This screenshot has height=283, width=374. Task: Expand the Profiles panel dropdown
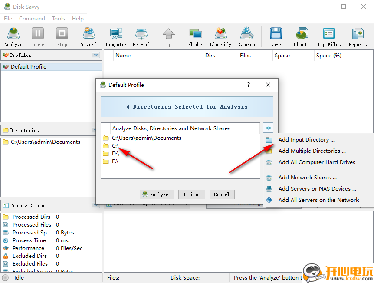(x=96, y=55)
